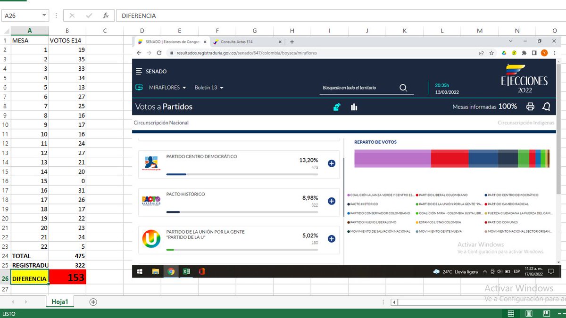Open notifications bell on the results page
The image size is (566, 318).
pyautogui.click(x=546, y=107)
